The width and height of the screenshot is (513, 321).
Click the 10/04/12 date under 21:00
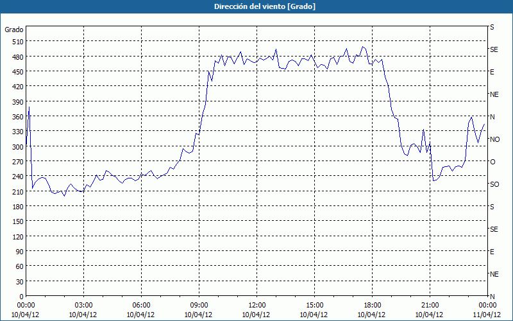429,315
